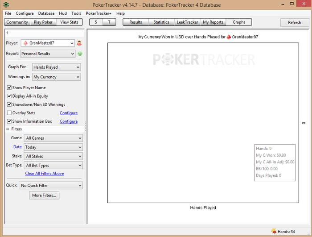Open the Quick filter dropdown
Screen dimensions: 312x237
[51, 185]
